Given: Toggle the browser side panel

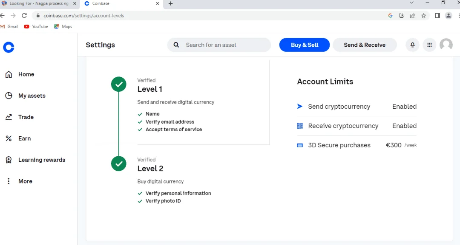Looking at the screenshot, I should pyautogui.click(x=437, y=16).
